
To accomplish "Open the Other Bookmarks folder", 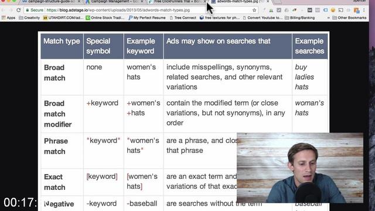I will point(349,18).
